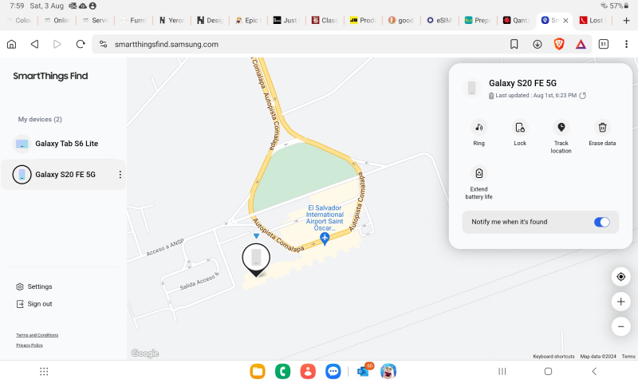Open Track location option
The image size is (638, 383).
pos(561,136)
